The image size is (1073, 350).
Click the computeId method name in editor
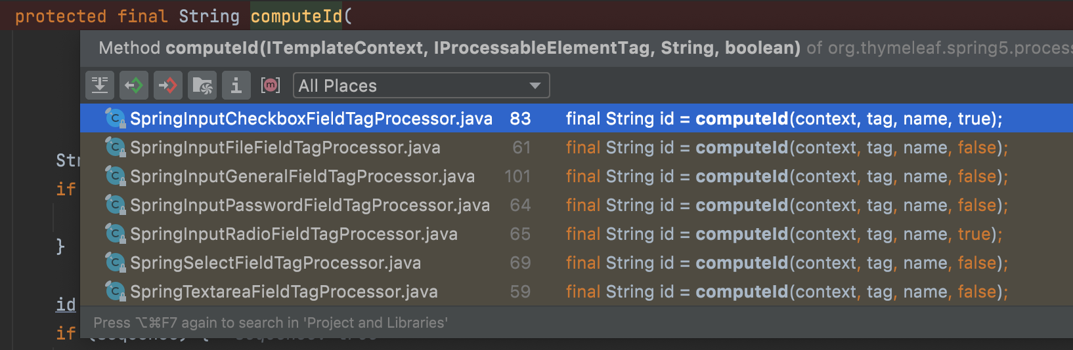coord(296,16)
